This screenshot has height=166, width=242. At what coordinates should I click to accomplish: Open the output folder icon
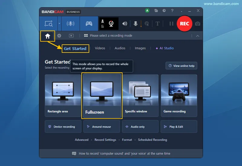coord(156,11)
